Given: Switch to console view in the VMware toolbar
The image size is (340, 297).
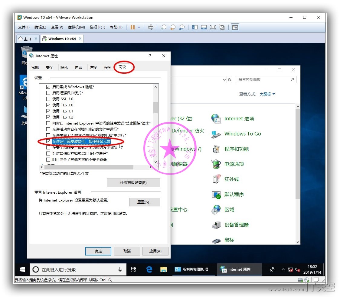Looking at the screenshot, I should [x=235, y=27].
